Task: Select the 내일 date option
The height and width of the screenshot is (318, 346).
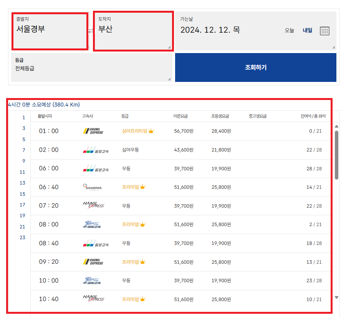Action: coord(308,31)
